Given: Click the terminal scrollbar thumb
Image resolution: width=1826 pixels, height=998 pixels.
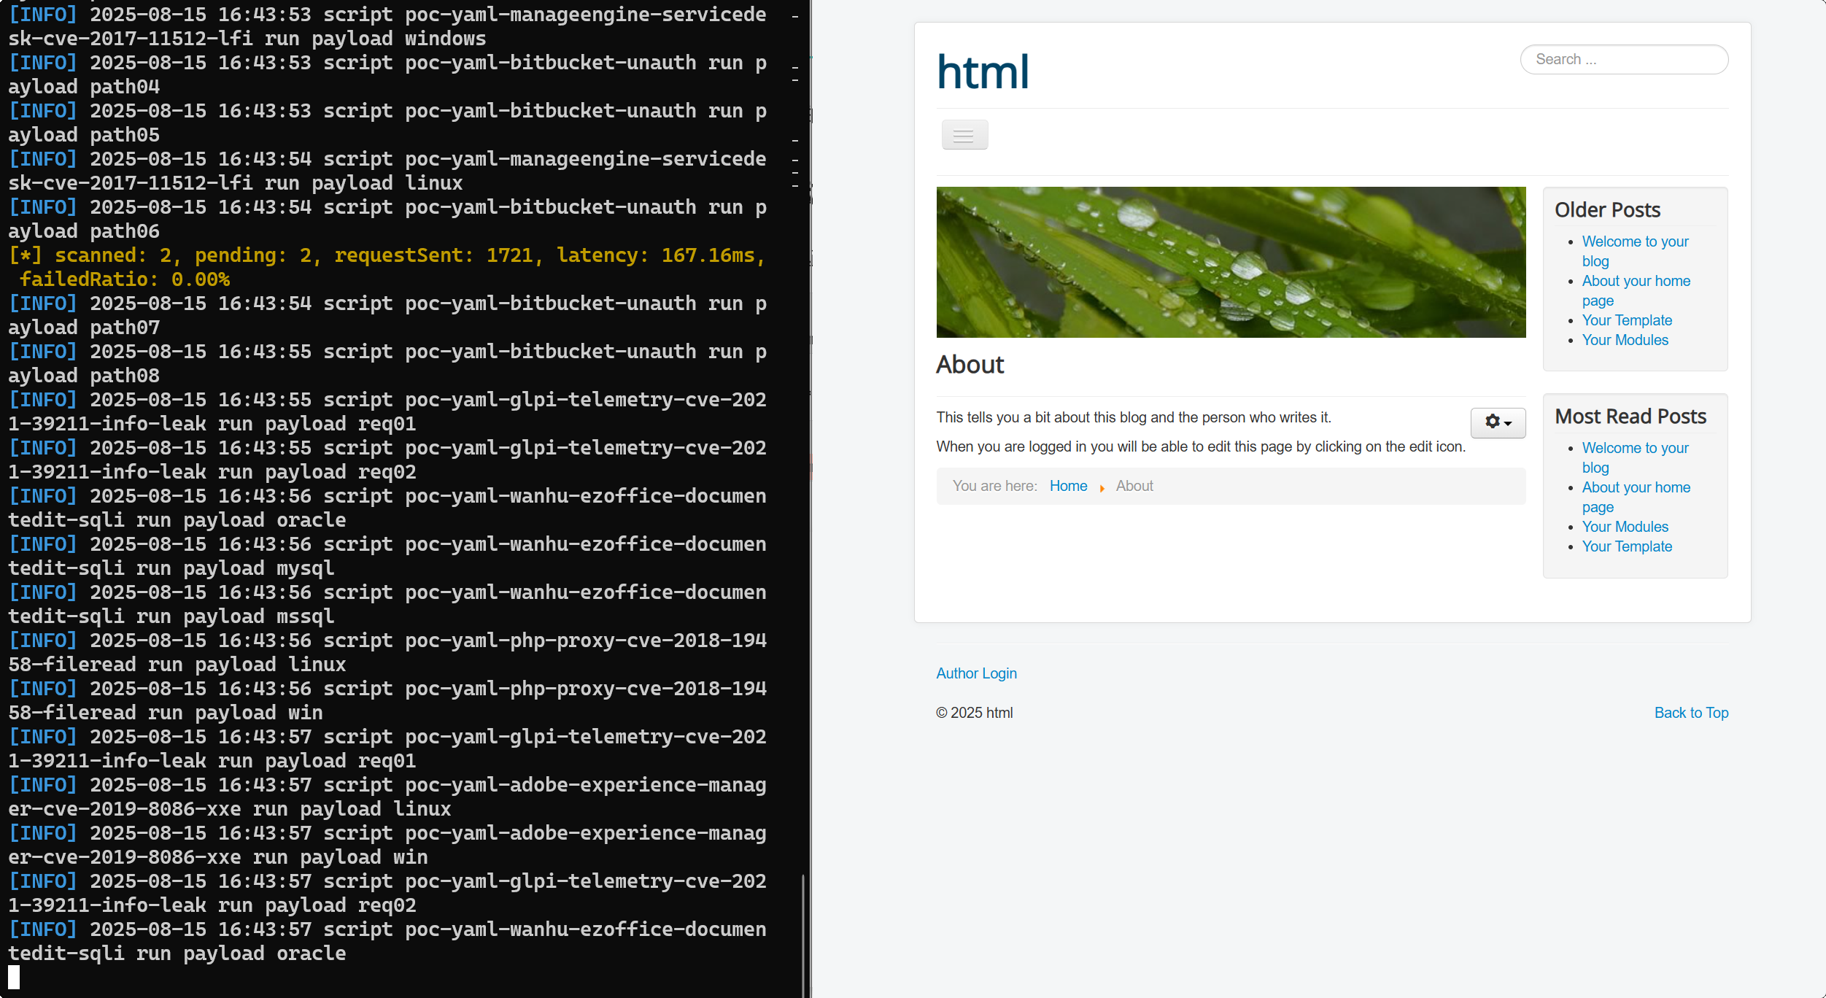Looking at the screenshot, I should coord(803,935).
